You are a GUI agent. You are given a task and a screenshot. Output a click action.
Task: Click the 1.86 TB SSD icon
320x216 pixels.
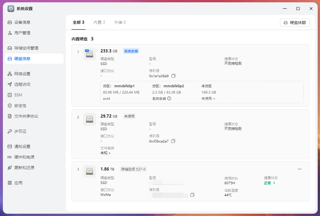tap(89, 171)
